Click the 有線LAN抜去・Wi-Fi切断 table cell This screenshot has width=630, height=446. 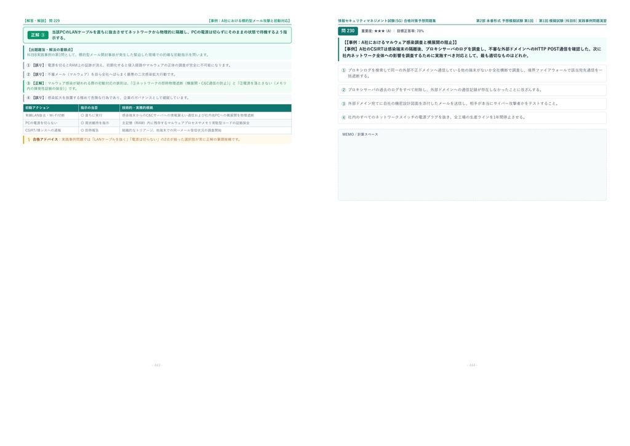51,115
